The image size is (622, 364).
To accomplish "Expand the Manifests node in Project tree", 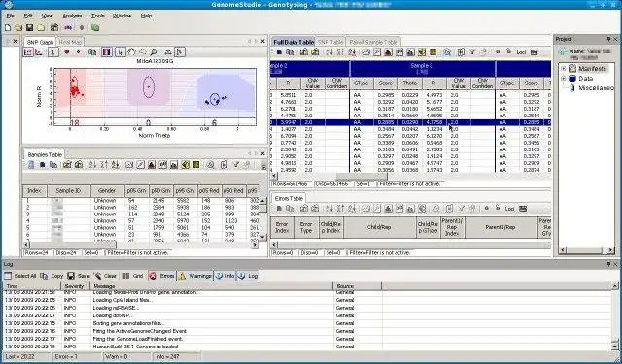I will (564, 69).
